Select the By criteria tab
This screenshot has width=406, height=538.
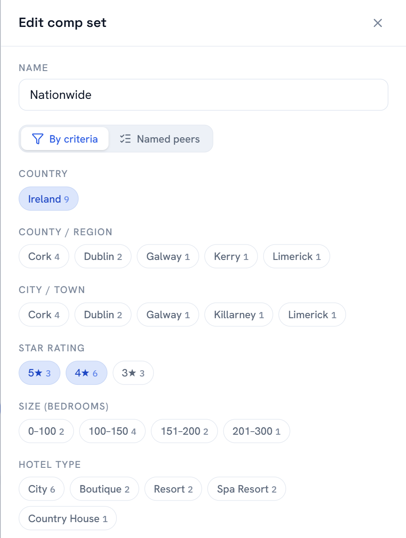click(x=65, y=139)
